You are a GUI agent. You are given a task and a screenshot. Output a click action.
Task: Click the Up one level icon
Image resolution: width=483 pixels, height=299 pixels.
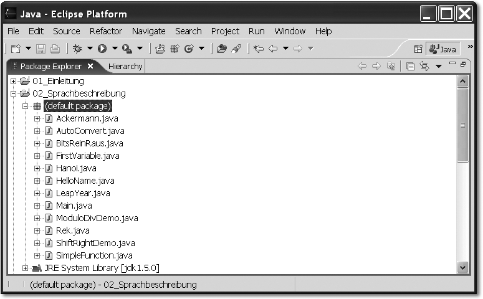click(x=391, y=66)
